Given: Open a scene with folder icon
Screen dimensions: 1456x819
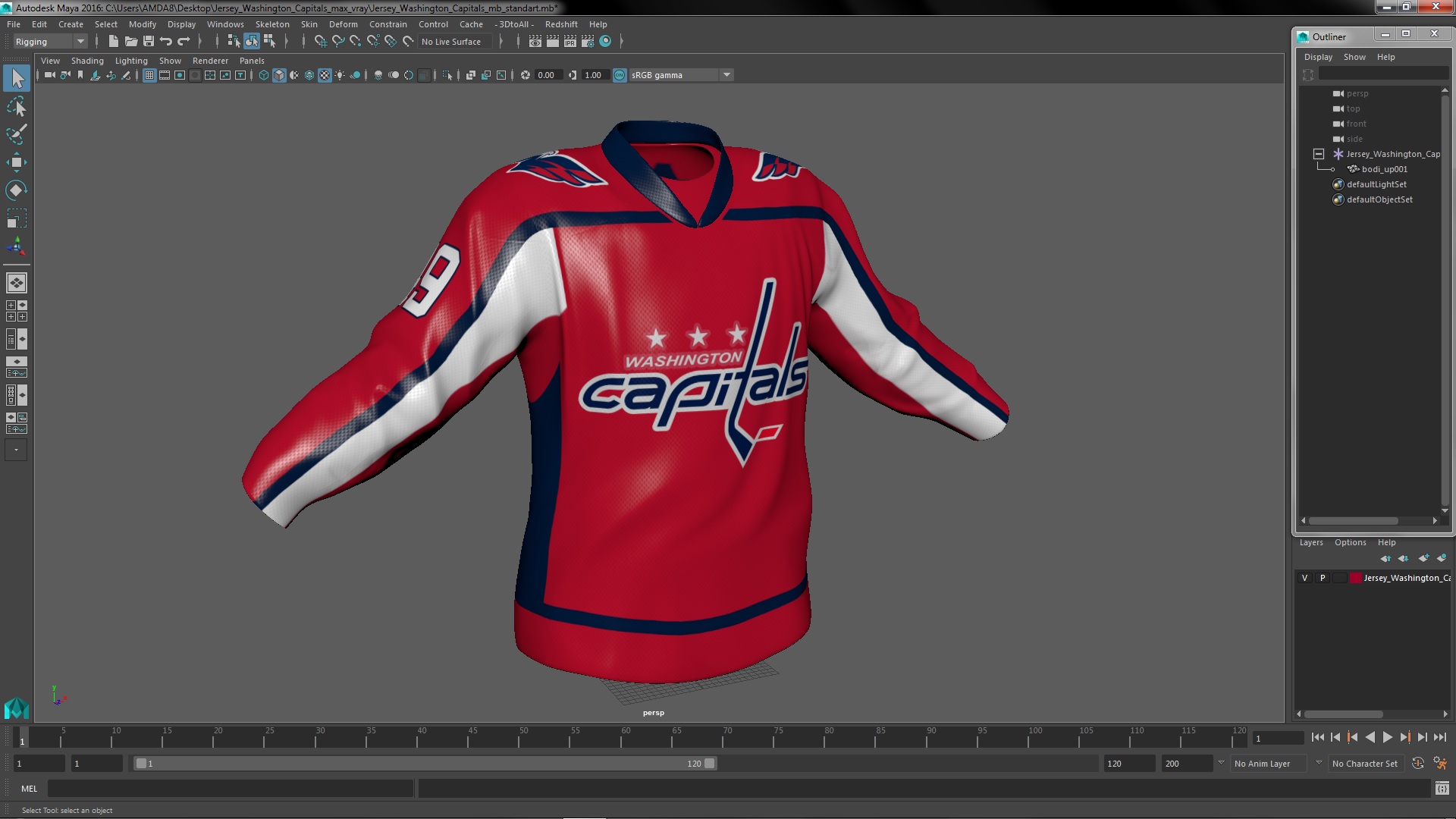Looking at the screenshot, I should [x=131, y=42].
